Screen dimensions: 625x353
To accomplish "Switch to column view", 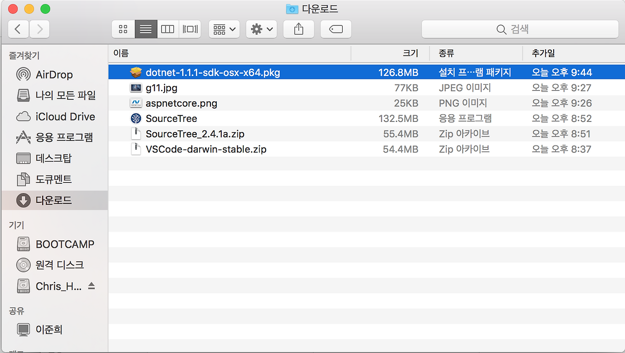I will [x=167, y=29].
